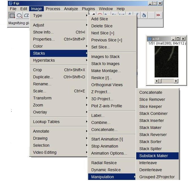Expand the Overlay submenu
The height and width of the screenshot is (185, 195).
click(59, 112)
